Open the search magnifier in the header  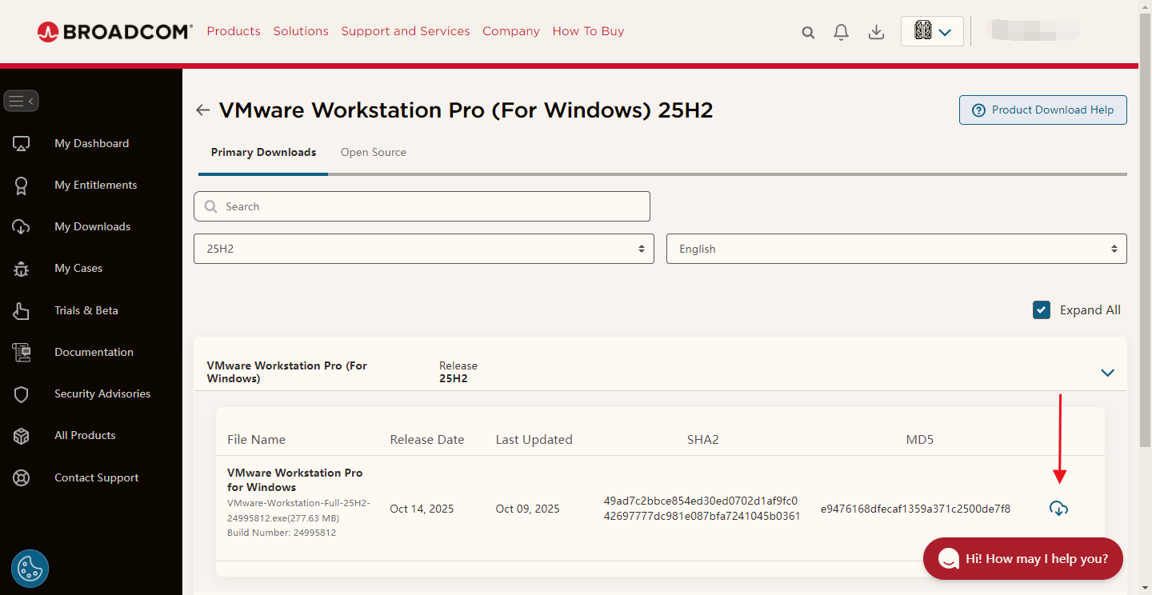(x=808, y=32)
